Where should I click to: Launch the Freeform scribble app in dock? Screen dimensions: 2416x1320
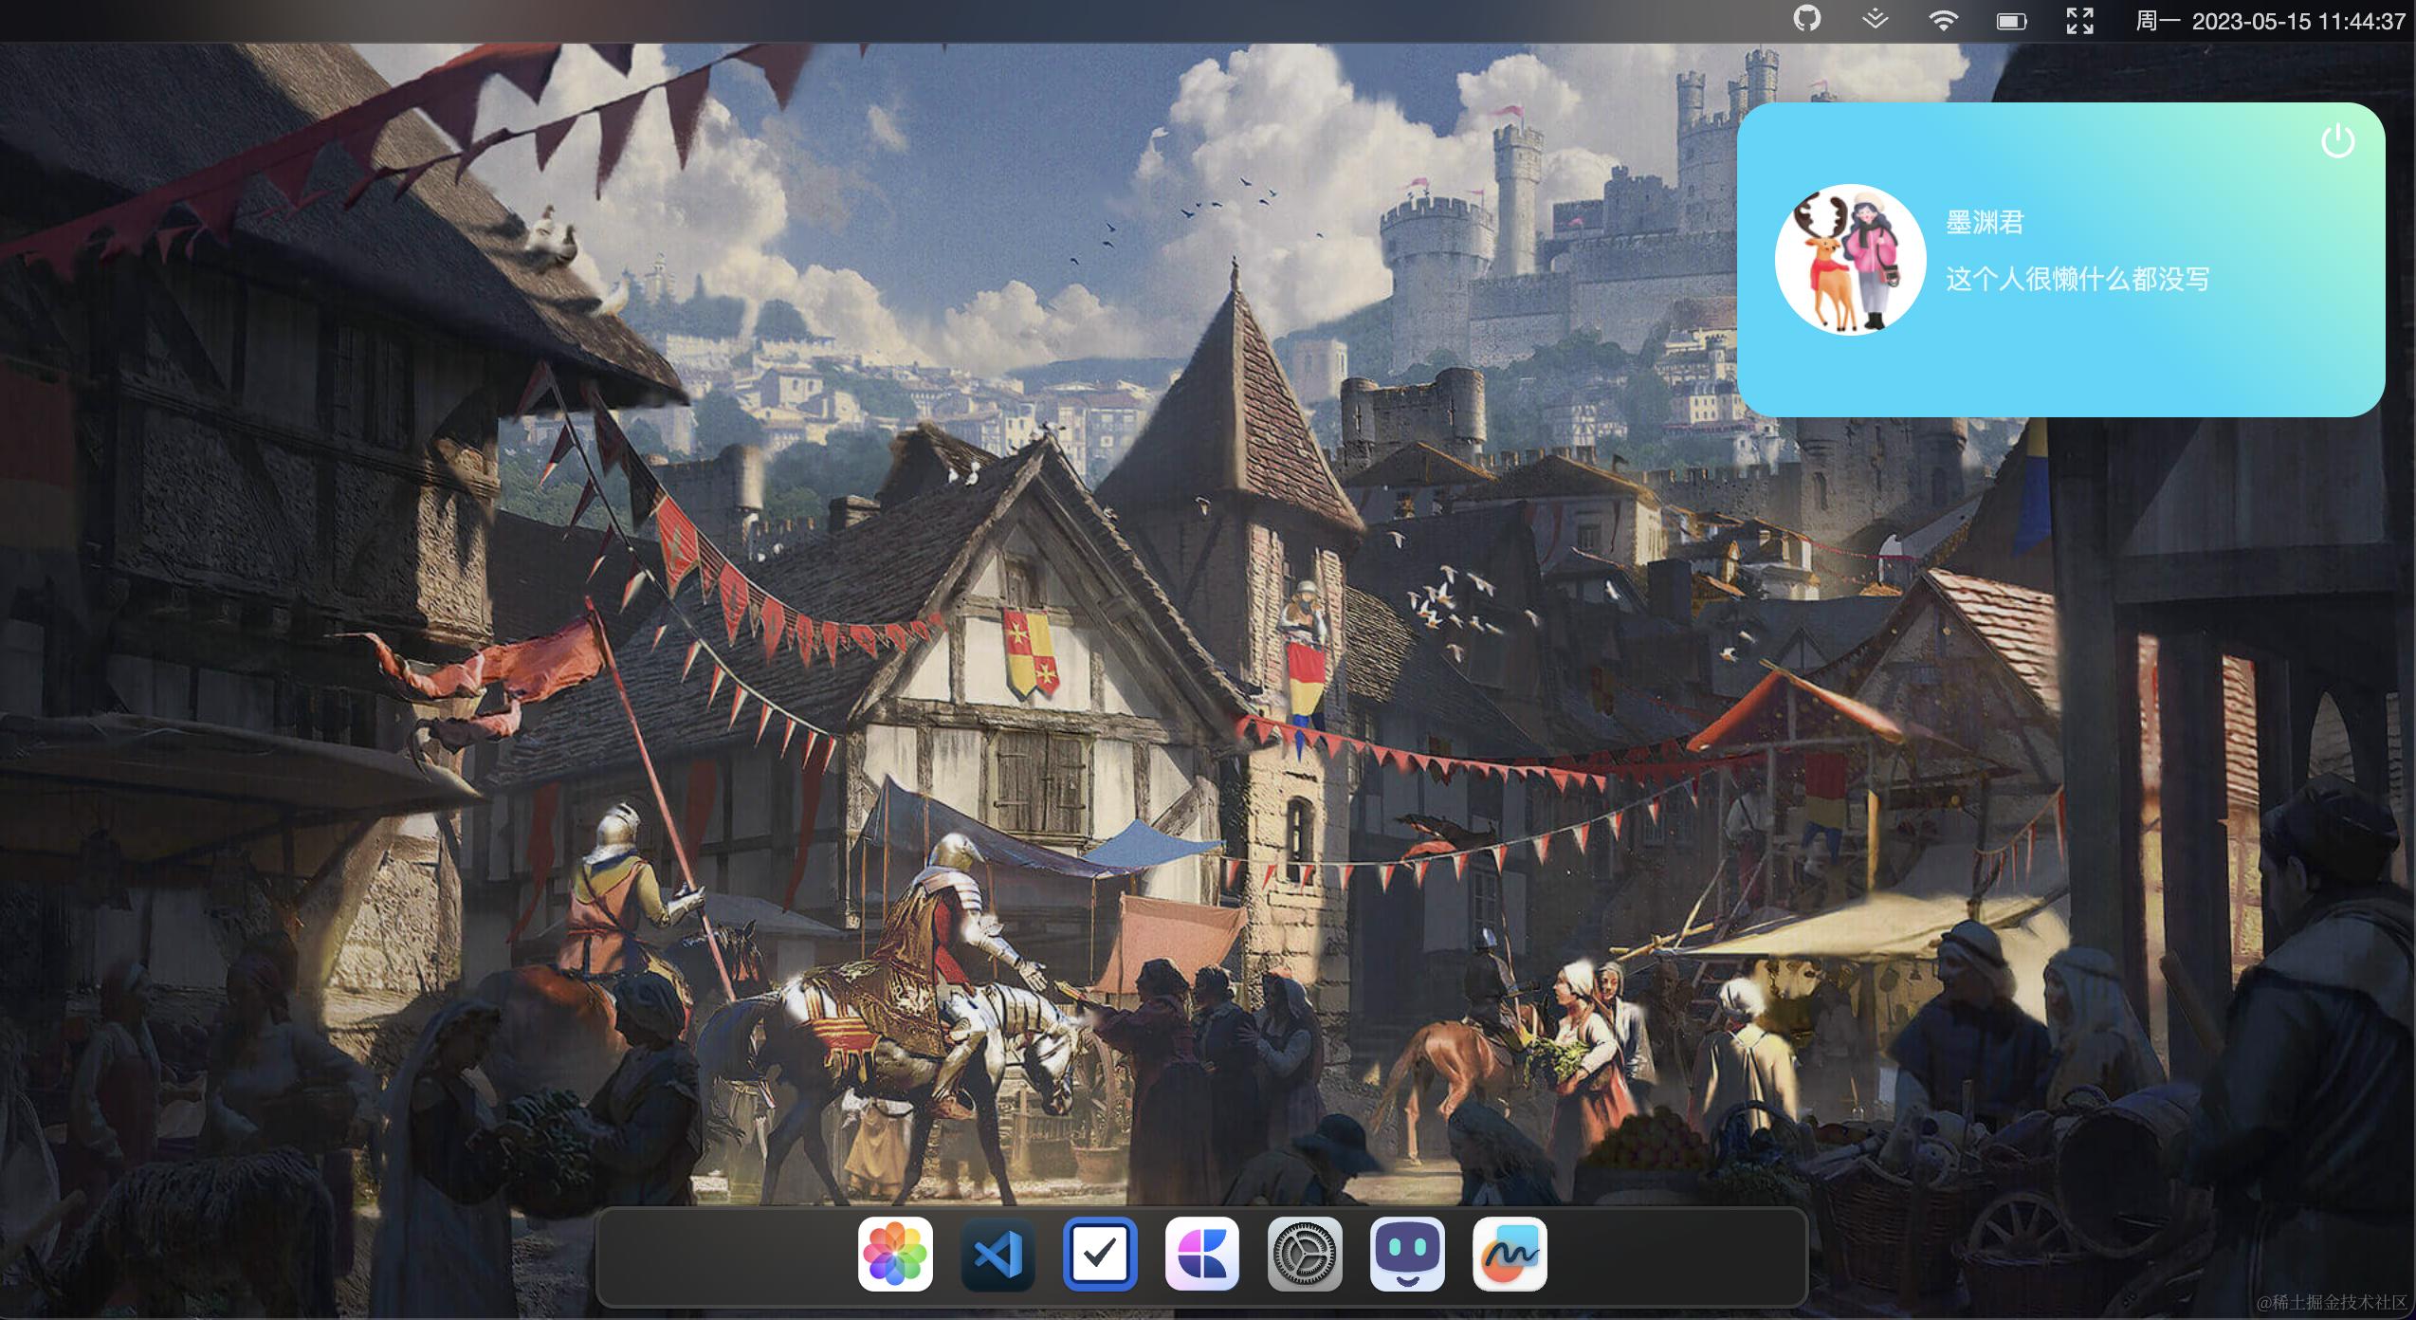1510,1254
